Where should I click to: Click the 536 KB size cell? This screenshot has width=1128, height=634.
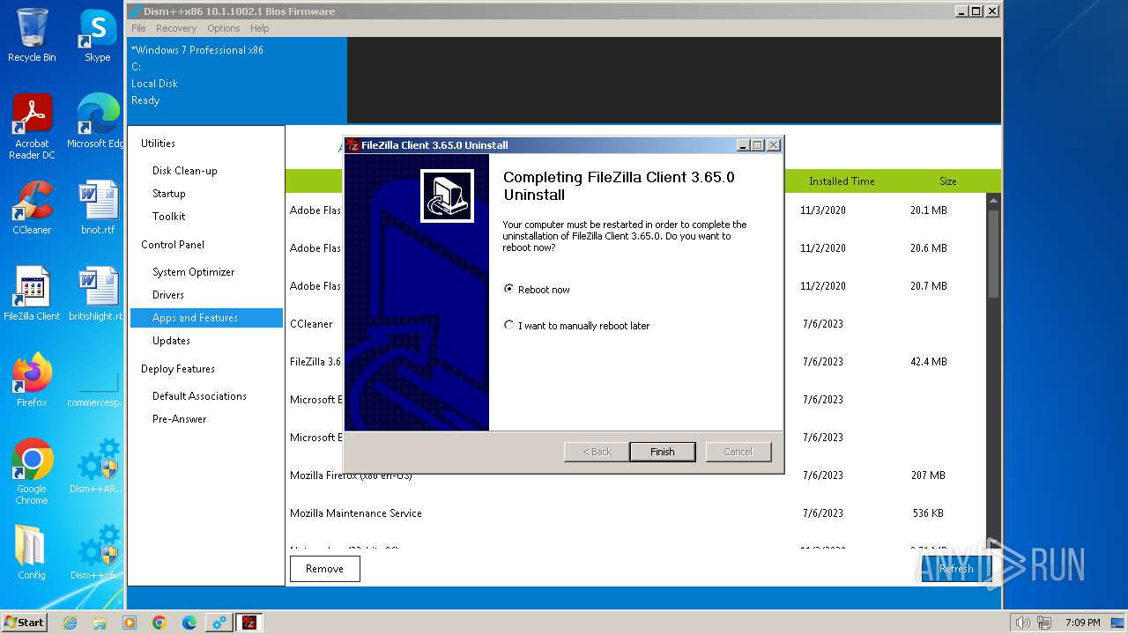coord(928,513)
